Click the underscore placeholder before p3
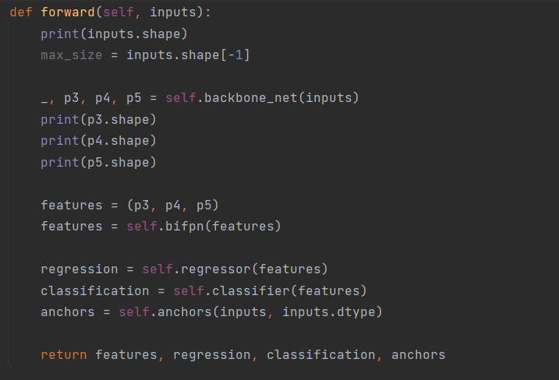This screenshot has width=559, height=380. coord(44,98)
